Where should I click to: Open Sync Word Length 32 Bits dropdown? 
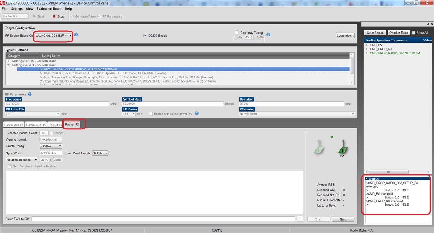tap(100, 153)
